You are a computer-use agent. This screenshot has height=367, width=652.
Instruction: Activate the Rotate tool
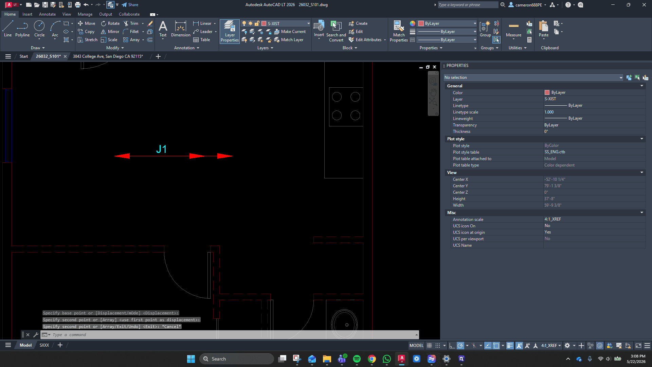point(110,23)
